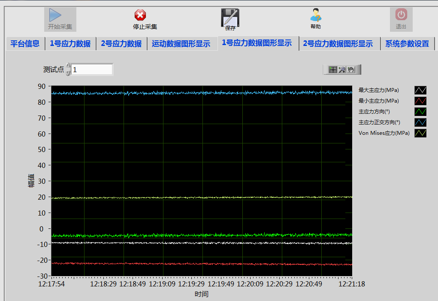Click the X-axis time label 12:19:09
438x301 pixels.
162,284
